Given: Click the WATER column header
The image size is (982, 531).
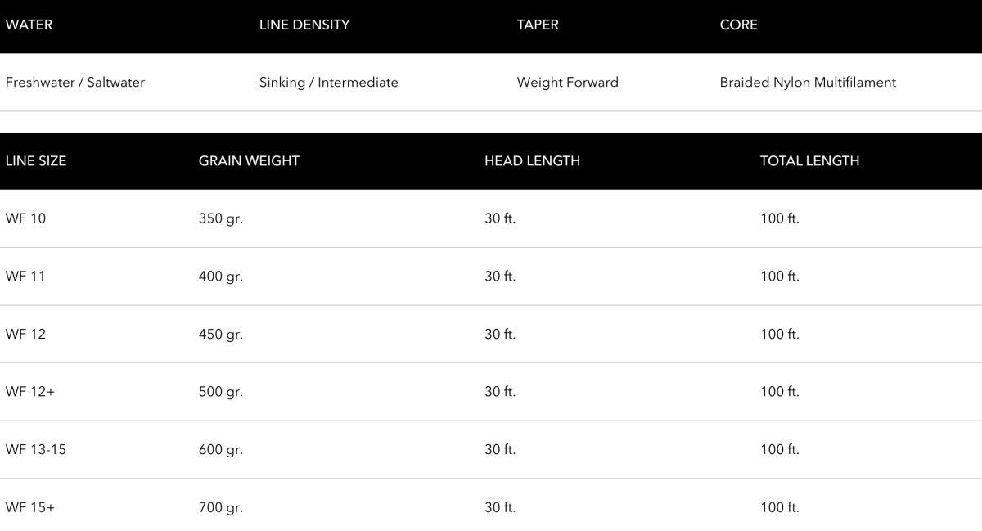Looking at the screenshot, I should [29, 25].
